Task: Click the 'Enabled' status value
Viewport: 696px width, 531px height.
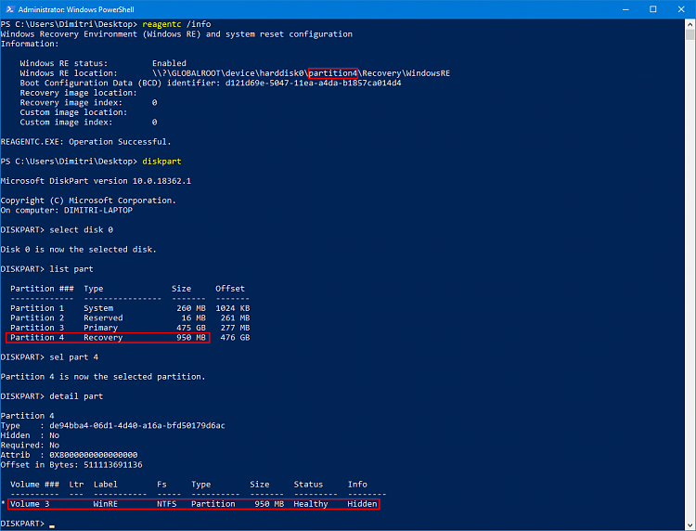Action: coord(169,63)
